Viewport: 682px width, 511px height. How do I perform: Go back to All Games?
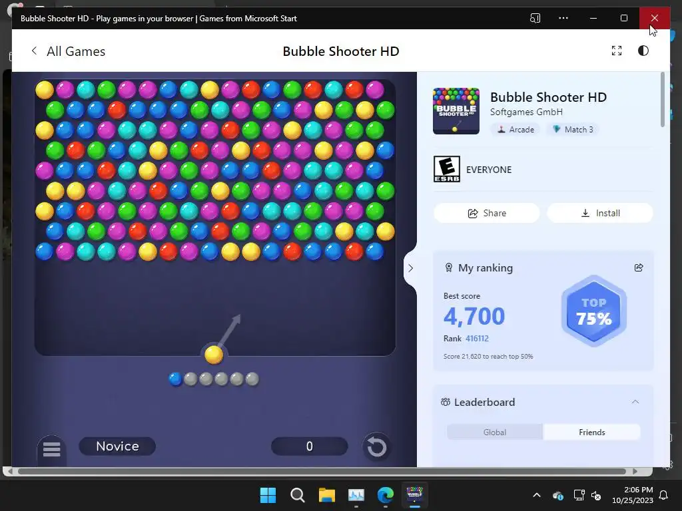tap(68, 51)
